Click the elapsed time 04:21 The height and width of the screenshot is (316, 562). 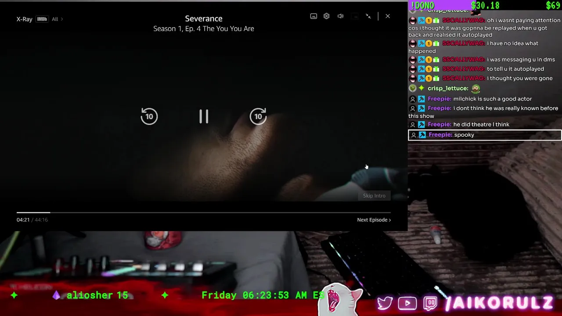tap(23, 220)
